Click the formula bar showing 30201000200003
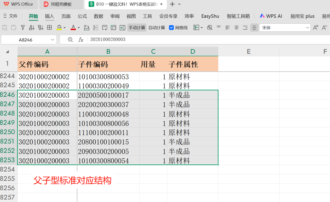The width and height of the screenshot is (330, 202). (x=209, y=40)
